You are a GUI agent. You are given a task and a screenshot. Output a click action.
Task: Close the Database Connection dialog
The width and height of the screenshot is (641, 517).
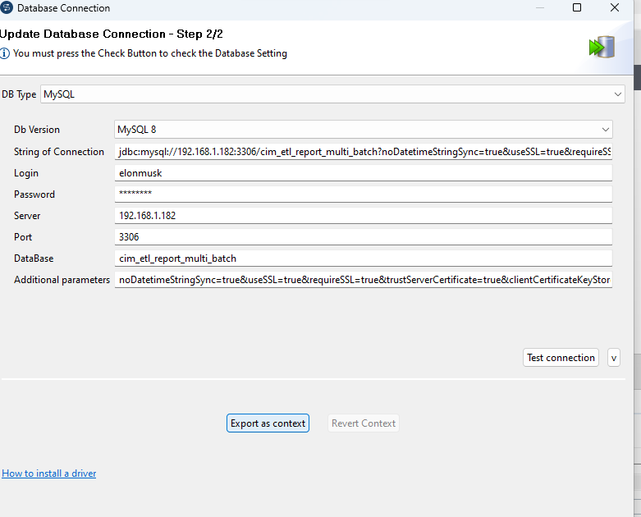tap(615, 8)
